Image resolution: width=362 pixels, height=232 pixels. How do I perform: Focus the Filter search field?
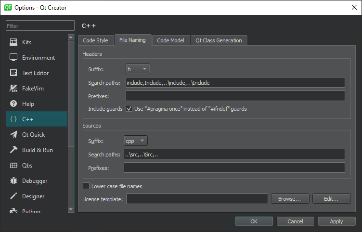[40, 26]
